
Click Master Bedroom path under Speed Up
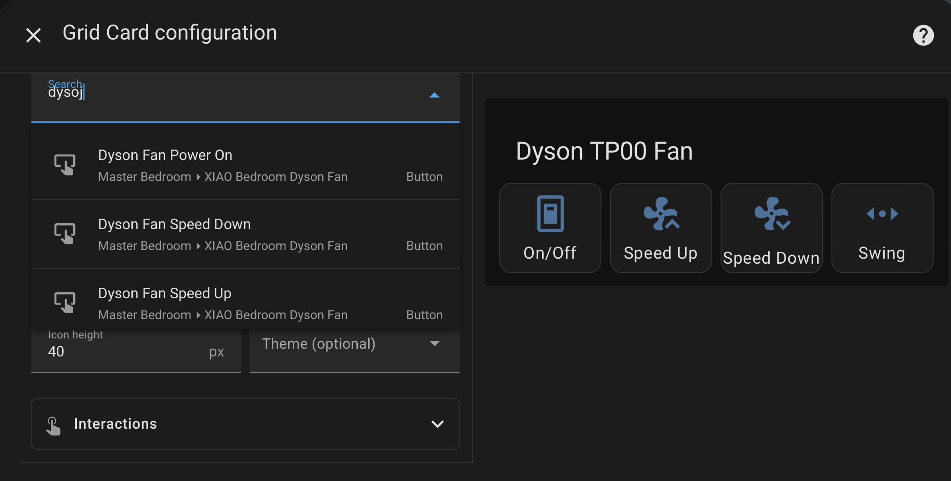223,315
